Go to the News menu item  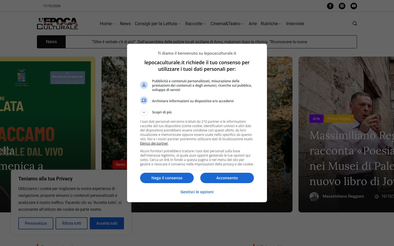pyautogui.click(x=125, y=24)
